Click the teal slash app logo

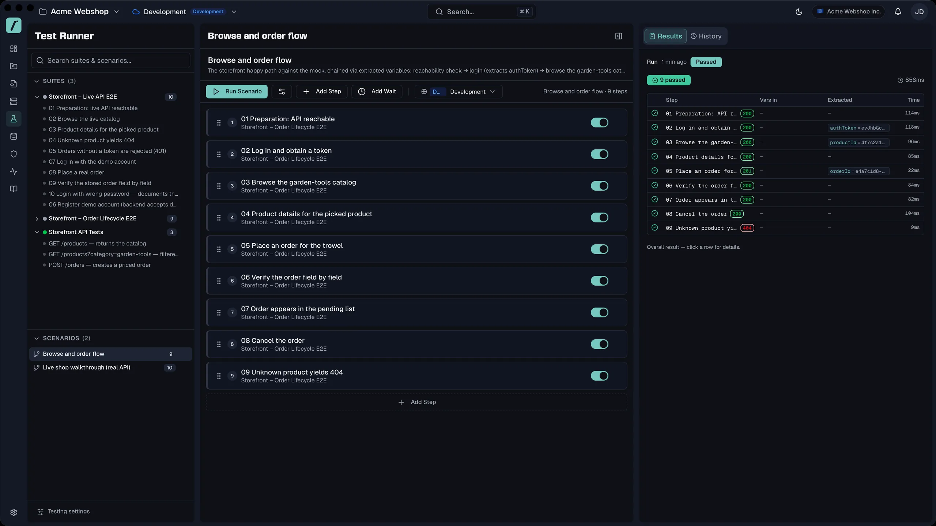(x=14, y=26)
